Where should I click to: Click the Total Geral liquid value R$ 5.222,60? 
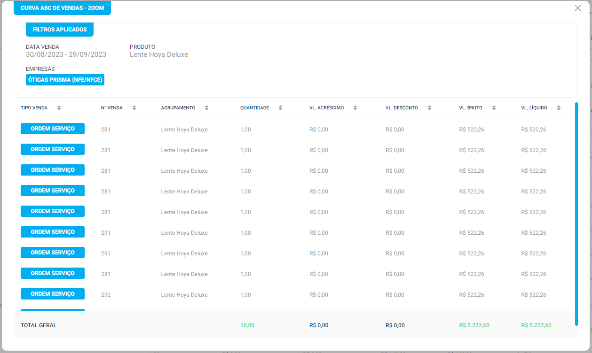[x=536, y=325]
